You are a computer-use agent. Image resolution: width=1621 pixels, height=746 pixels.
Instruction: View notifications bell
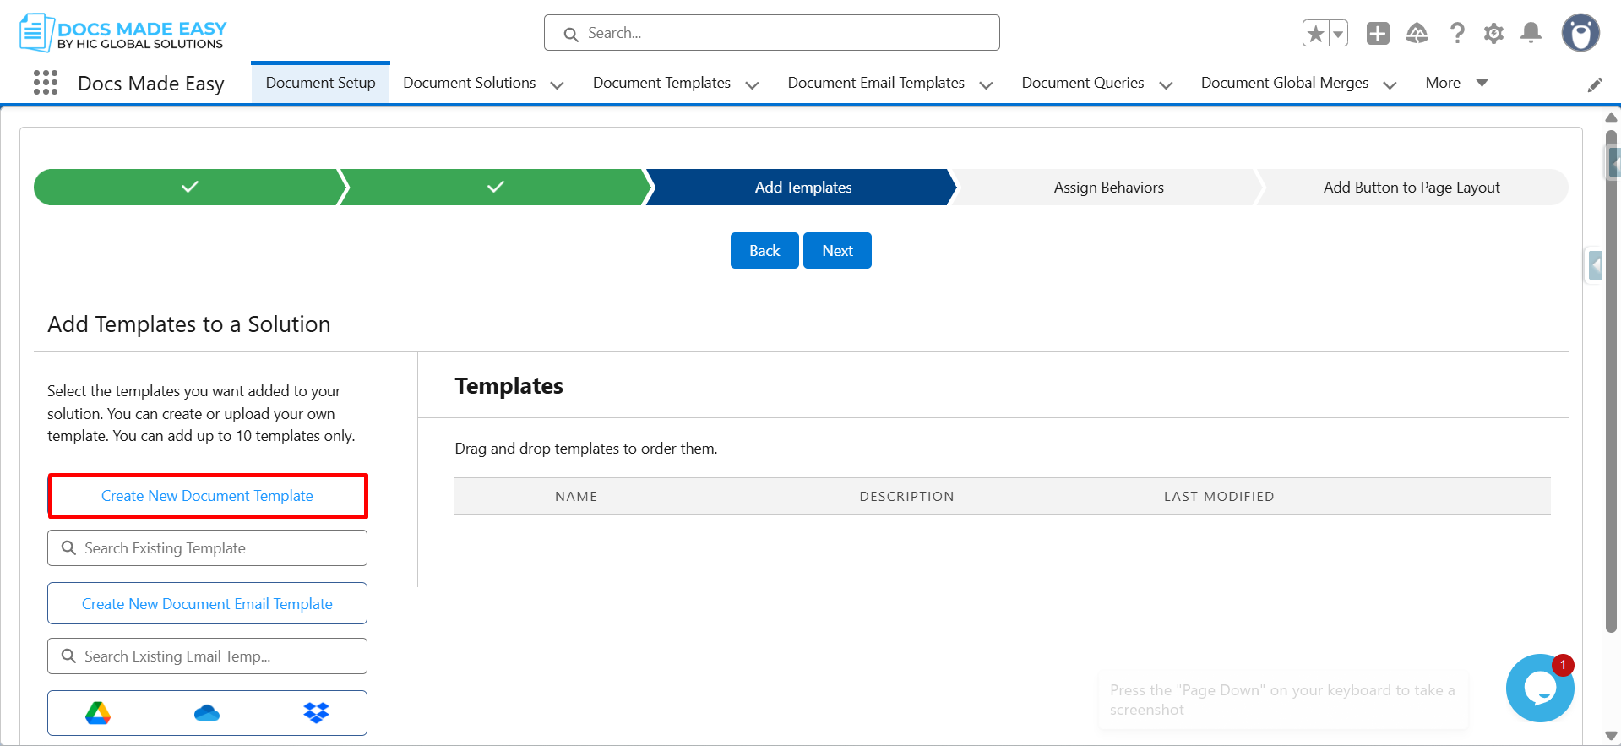(1531, 34)
